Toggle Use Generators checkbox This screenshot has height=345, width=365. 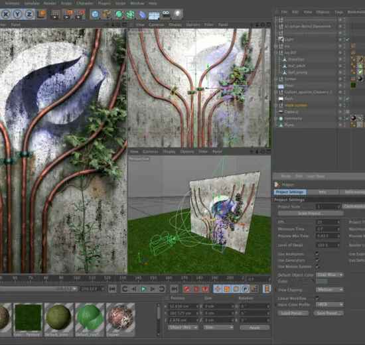317,260
